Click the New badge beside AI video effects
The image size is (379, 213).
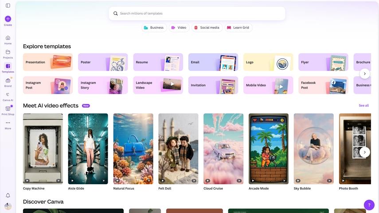(86, 106)
